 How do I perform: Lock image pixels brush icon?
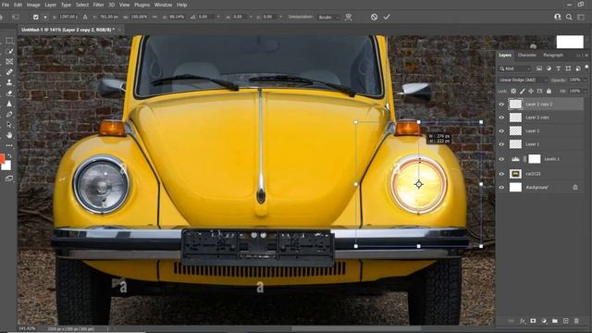(523, 91)
